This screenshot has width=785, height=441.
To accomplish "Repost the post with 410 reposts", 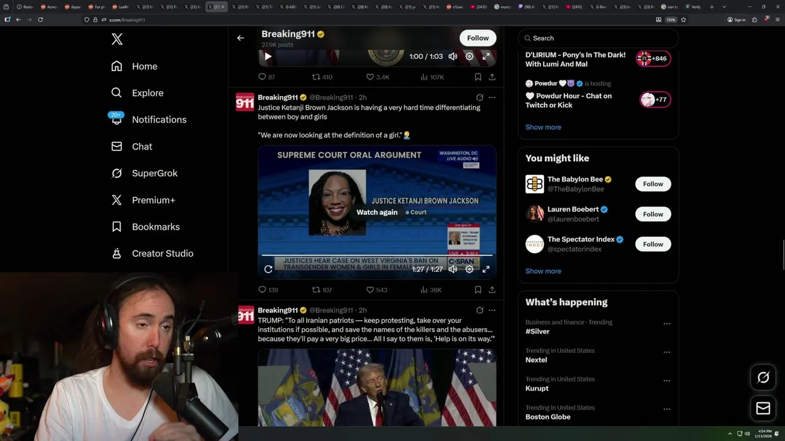I will pos(322,77).
